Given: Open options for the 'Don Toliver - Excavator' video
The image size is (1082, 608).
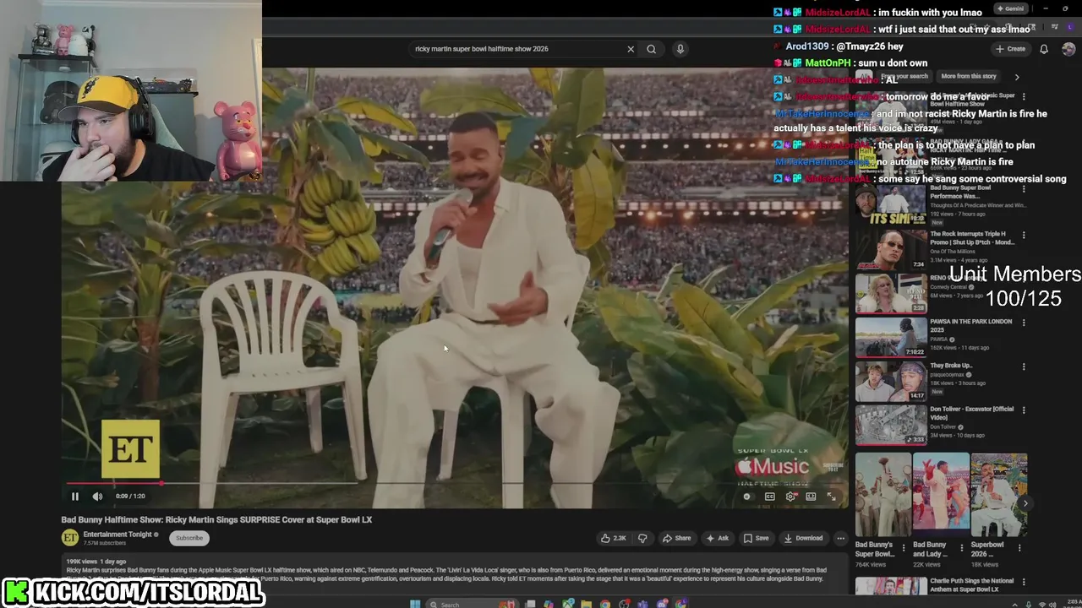Looking at the screenshot, I should click(x=1024, y=410).
